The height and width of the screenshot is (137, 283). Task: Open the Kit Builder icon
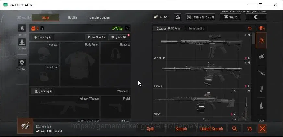22,28
